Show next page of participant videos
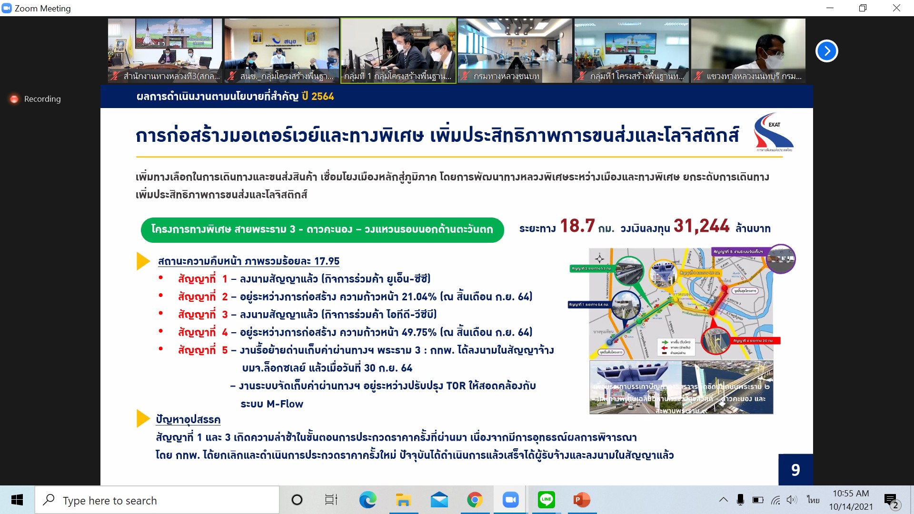Viewport: 914px width, 514px height. [x=826, y=51]
